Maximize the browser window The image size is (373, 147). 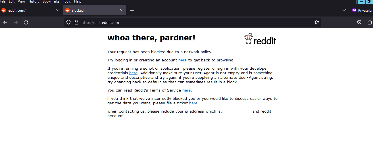pyautogui.click(x=369, y=1)
